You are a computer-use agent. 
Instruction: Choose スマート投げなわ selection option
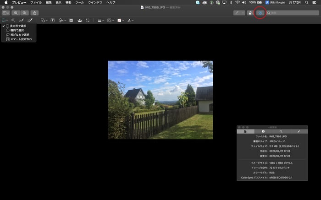20,39
